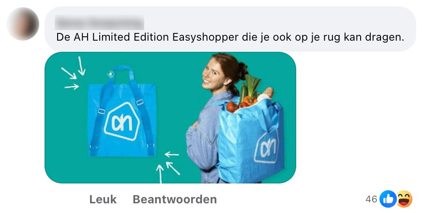The image size is (424, 213).
Task: Click the white arrows below the flat bag
Action: click(x=168, y=167)
